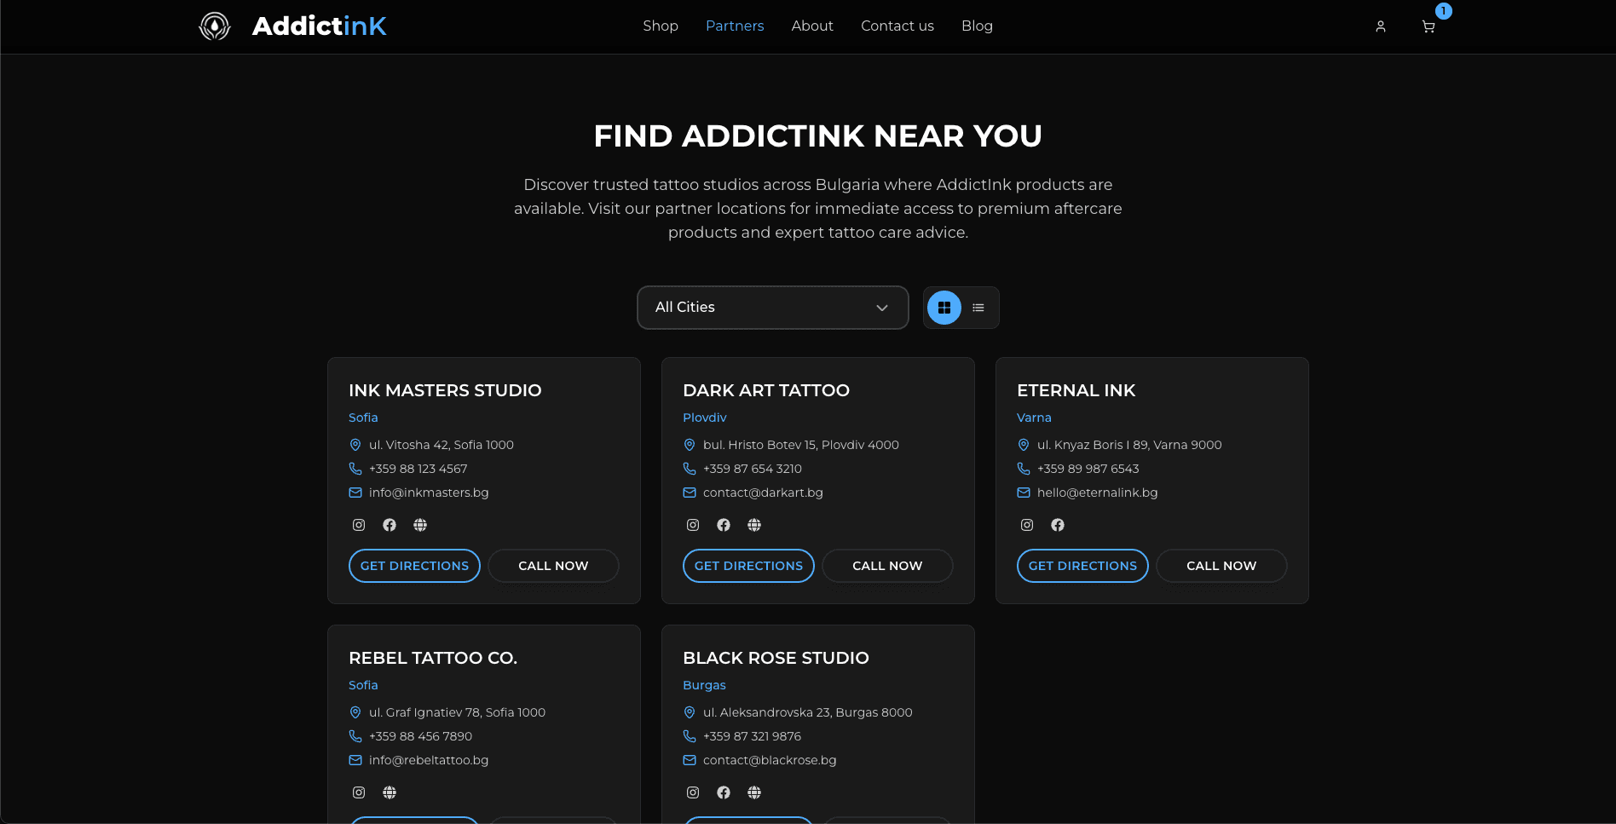The width and height of the screenshot is (1616, 824).
Task: Open Ink Masters Studio Instagram icon
Action: coord(359,525)
